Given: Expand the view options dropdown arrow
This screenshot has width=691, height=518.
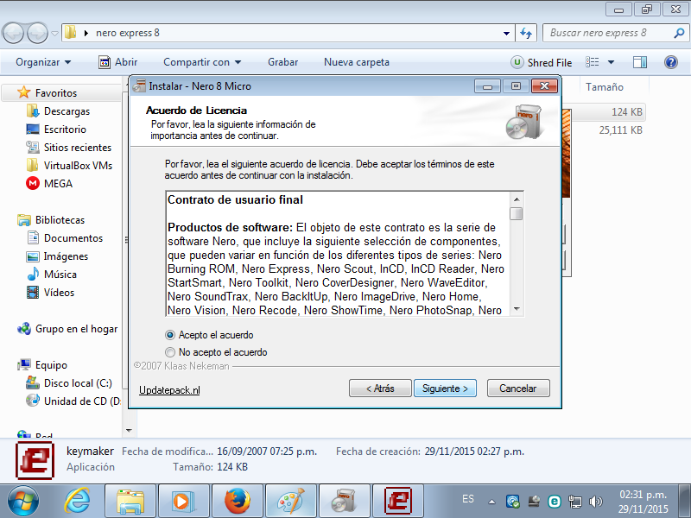Looking at the screenshot, I should tap(612, 62).
